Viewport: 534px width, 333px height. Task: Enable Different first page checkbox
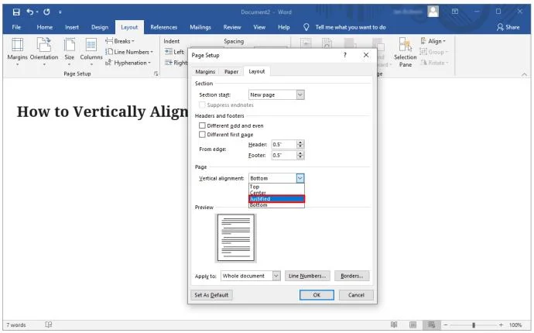(x=202, y=134)
